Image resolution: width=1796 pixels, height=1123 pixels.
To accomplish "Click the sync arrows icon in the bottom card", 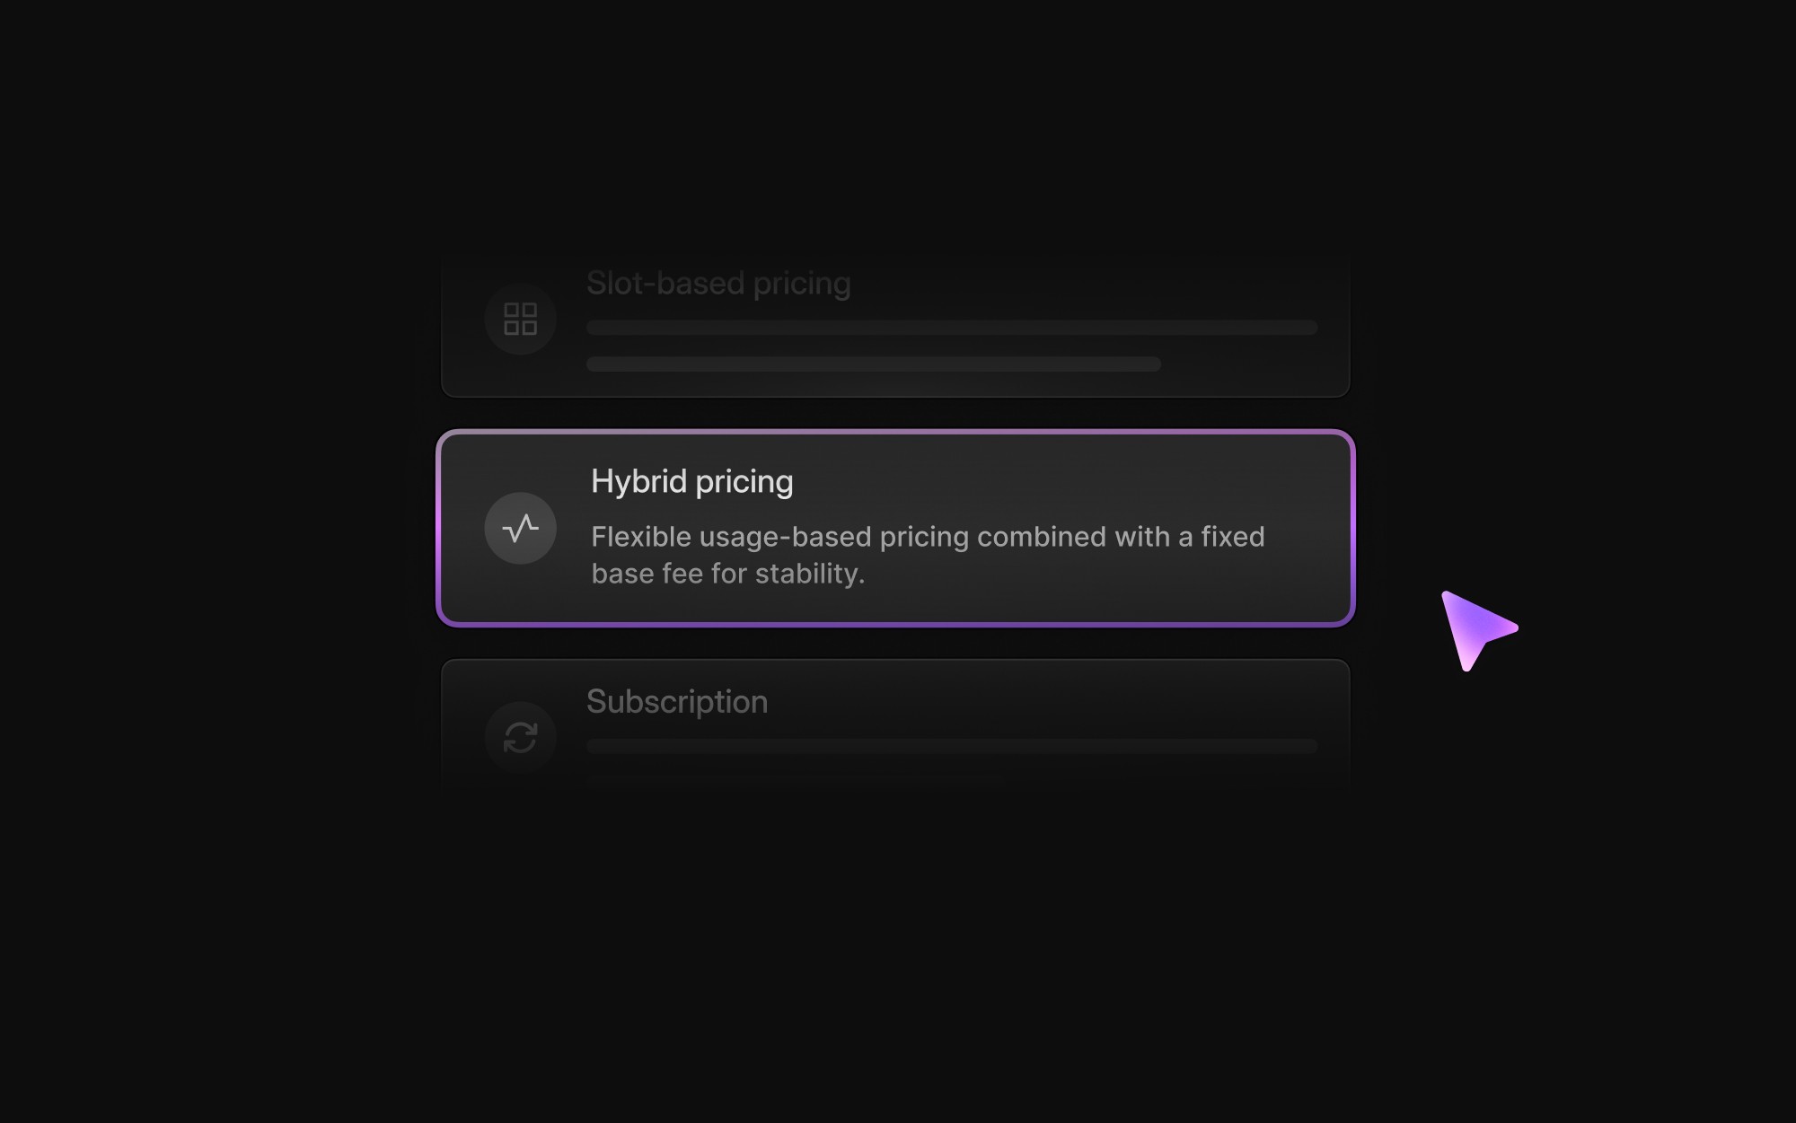I will coord(520,737).
